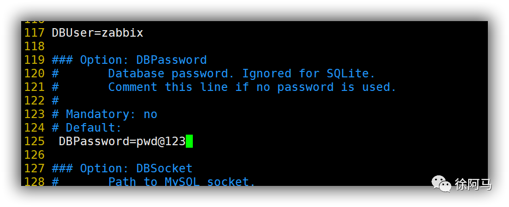Screen dimensions: 509x207
Task: Click line number 119 in gutter
Action: tap(34, 60)
